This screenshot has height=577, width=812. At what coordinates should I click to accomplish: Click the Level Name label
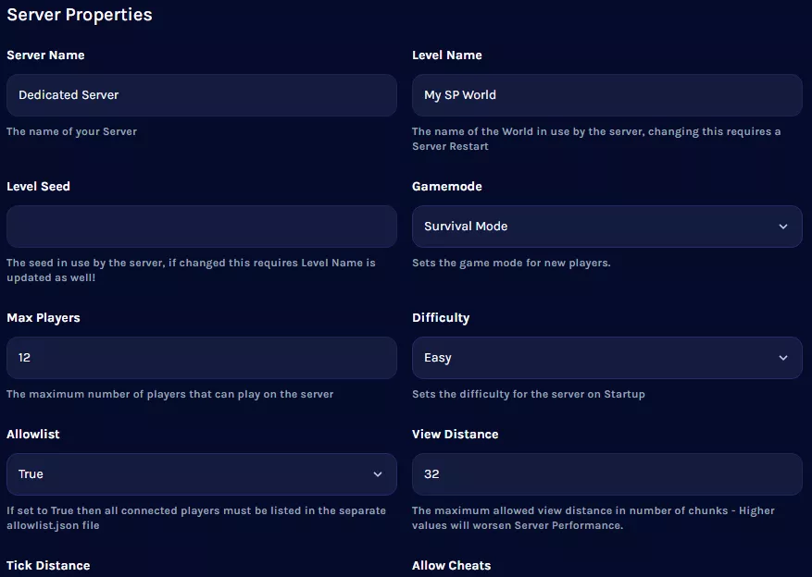point(447,55)
